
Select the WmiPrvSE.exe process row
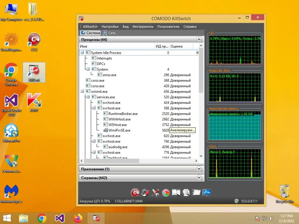tap(139, 130)
